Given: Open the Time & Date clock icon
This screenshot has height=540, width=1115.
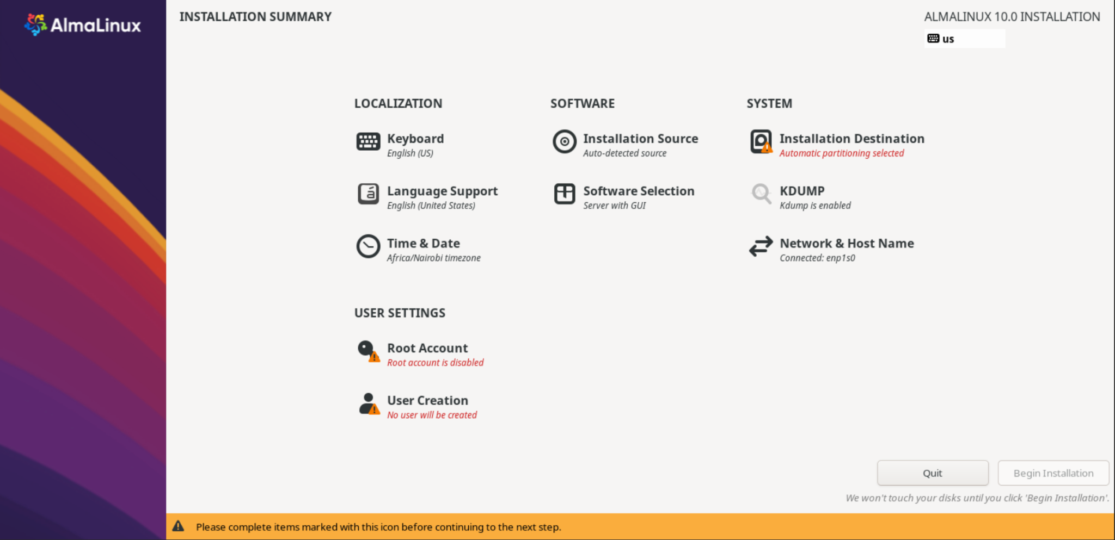Looking at the screenshot, I should point(368,246).
